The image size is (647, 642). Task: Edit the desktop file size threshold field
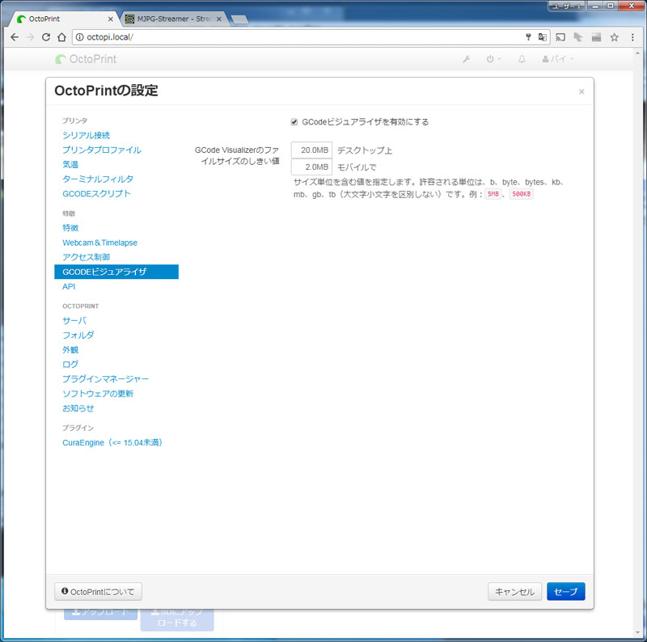click(311, 150)
